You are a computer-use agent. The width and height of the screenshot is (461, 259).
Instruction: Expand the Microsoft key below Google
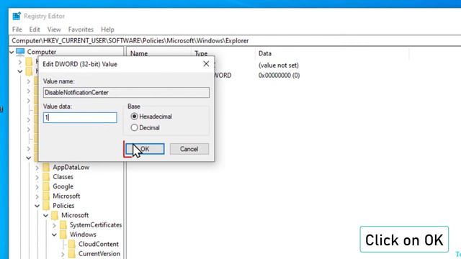click(x=37, y=196)
